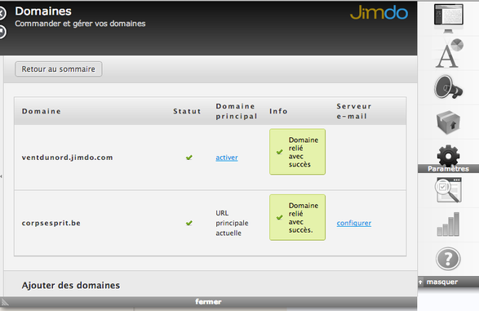Click the status checkmark for corpsesprit.be
Screen dimensions: 479x311
click(x=189, y=223)
